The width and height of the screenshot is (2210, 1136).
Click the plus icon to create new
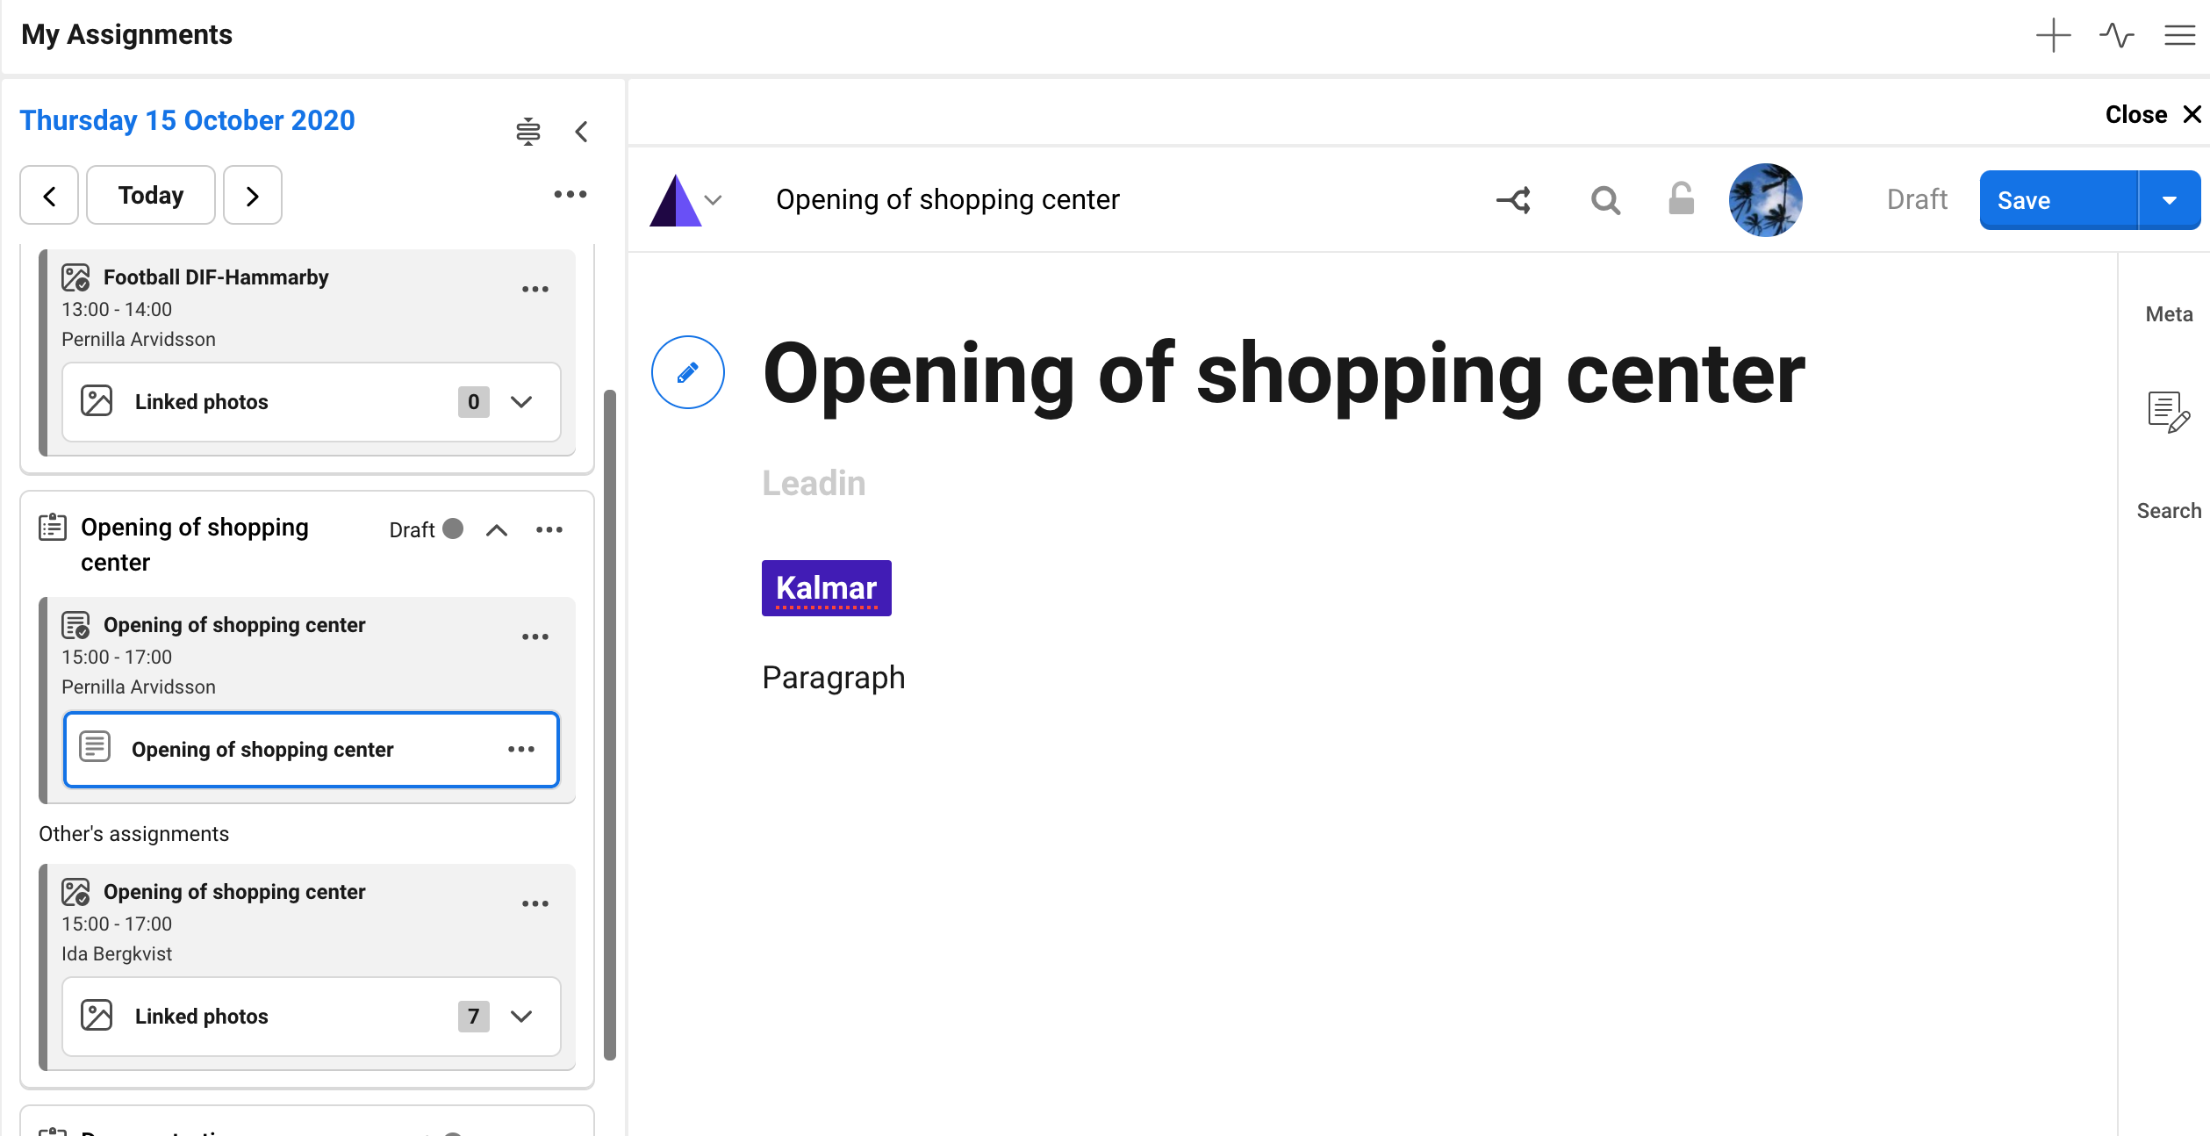(x=2052, y=35)
